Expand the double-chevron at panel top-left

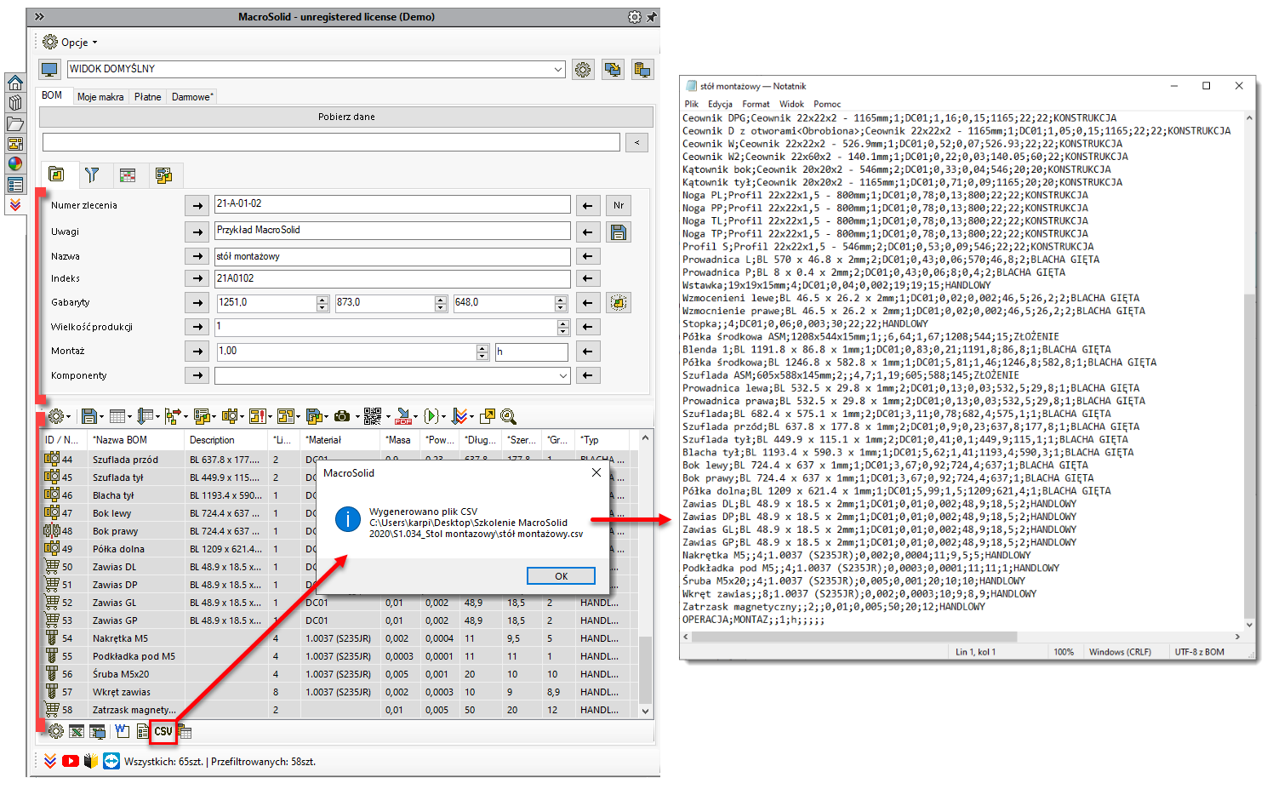pos(38,17)
